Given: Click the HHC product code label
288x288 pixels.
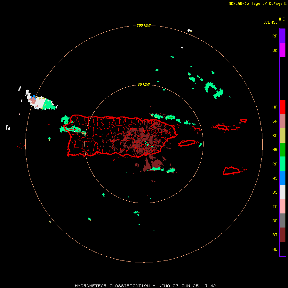Looking at the screenshot, I should (x=281, y=19).
